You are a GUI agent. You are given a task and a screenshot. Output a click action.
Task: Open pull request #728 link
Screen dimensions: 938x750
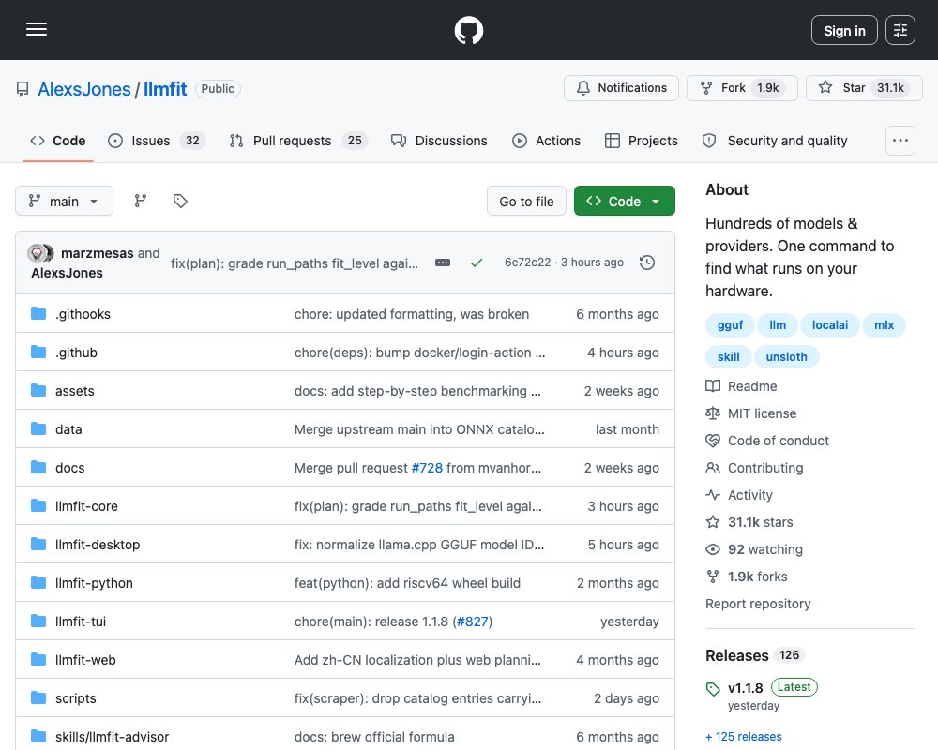coord(427,468)
